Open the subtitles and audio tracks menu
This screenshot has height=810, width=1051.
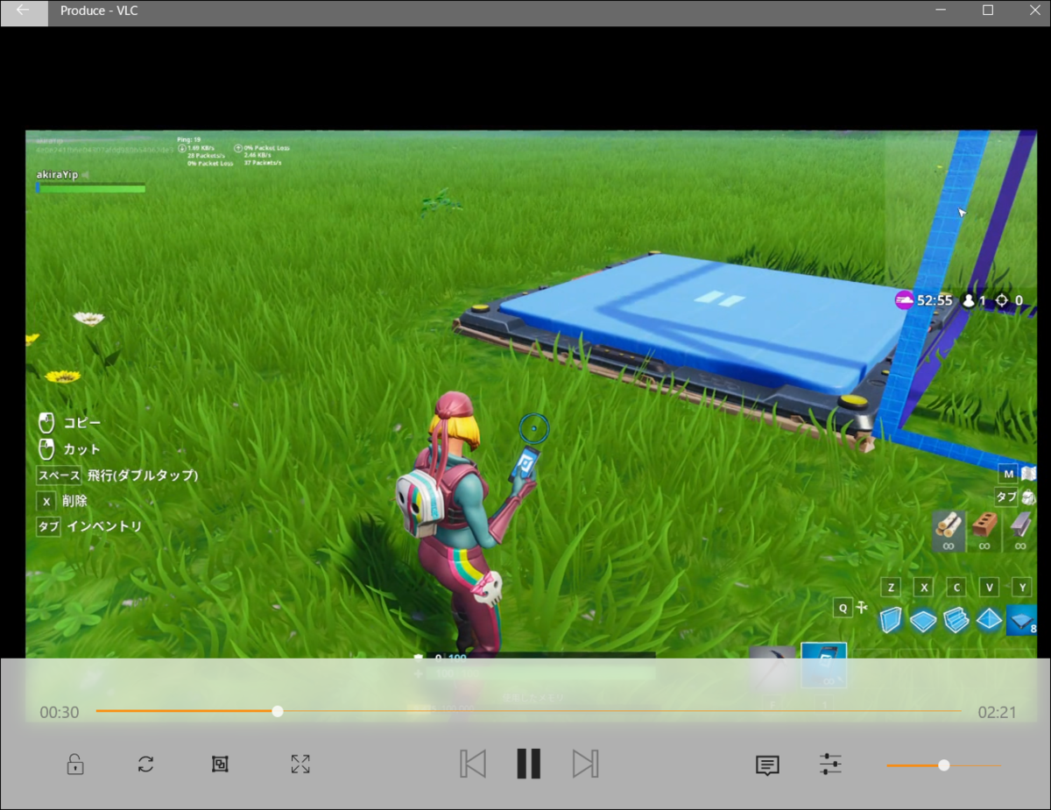(767, 764)
